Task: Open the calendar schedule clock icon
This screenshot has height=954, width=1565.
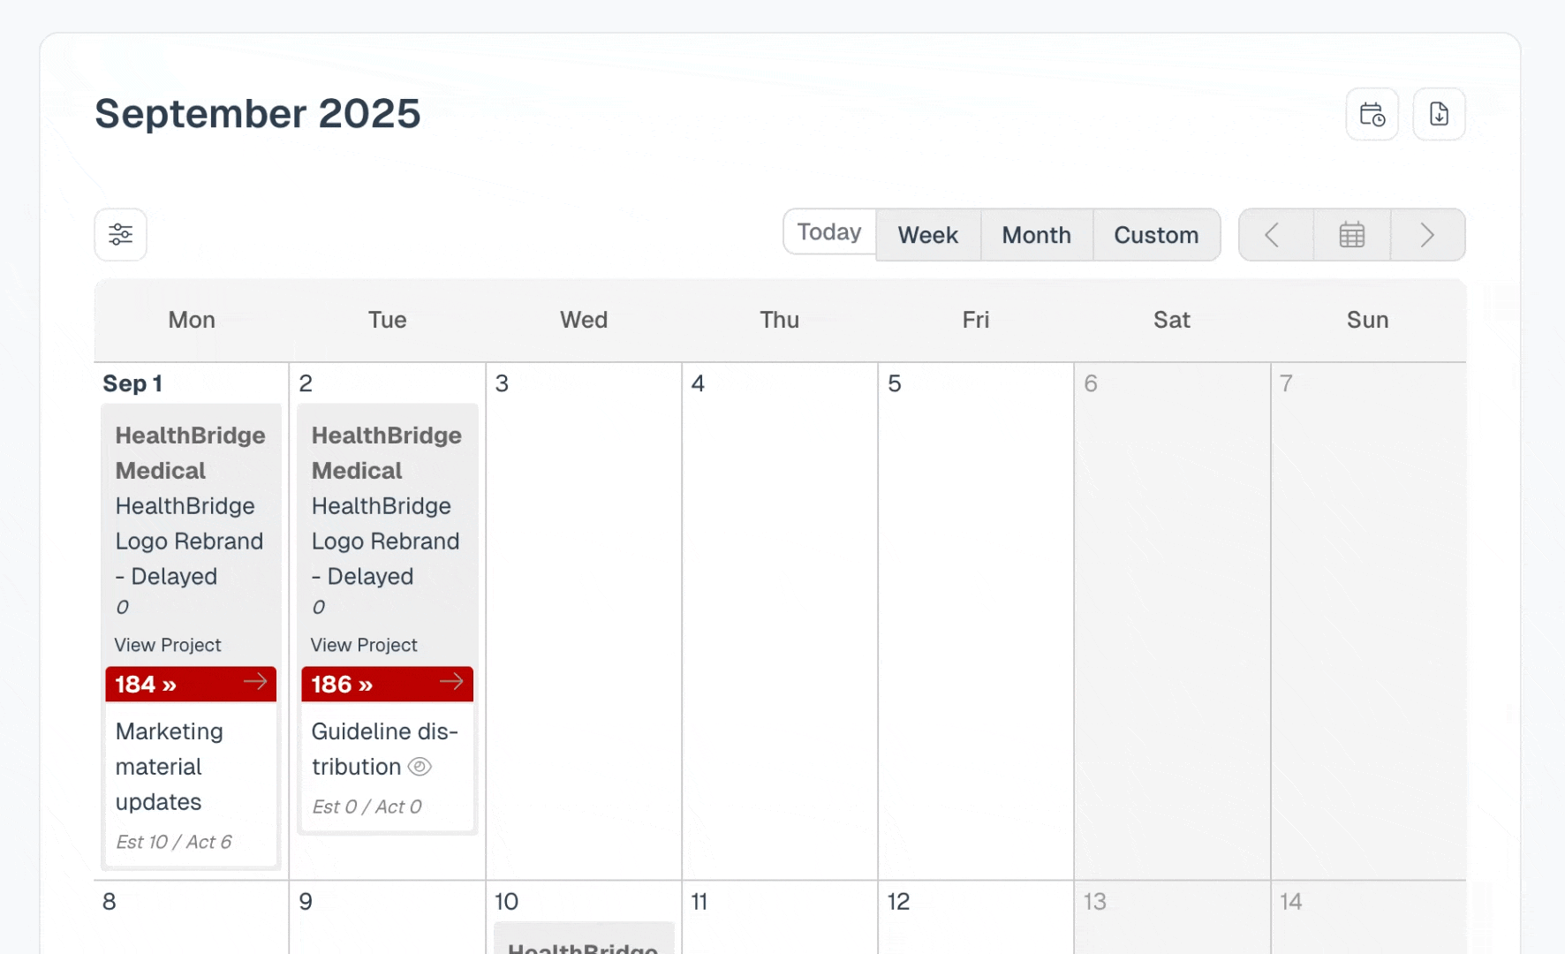Action: 1372,114
